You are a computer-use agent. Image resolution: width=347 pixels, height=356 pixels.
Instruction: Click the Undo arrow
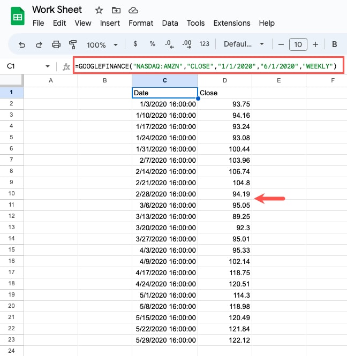click(22, 44)
